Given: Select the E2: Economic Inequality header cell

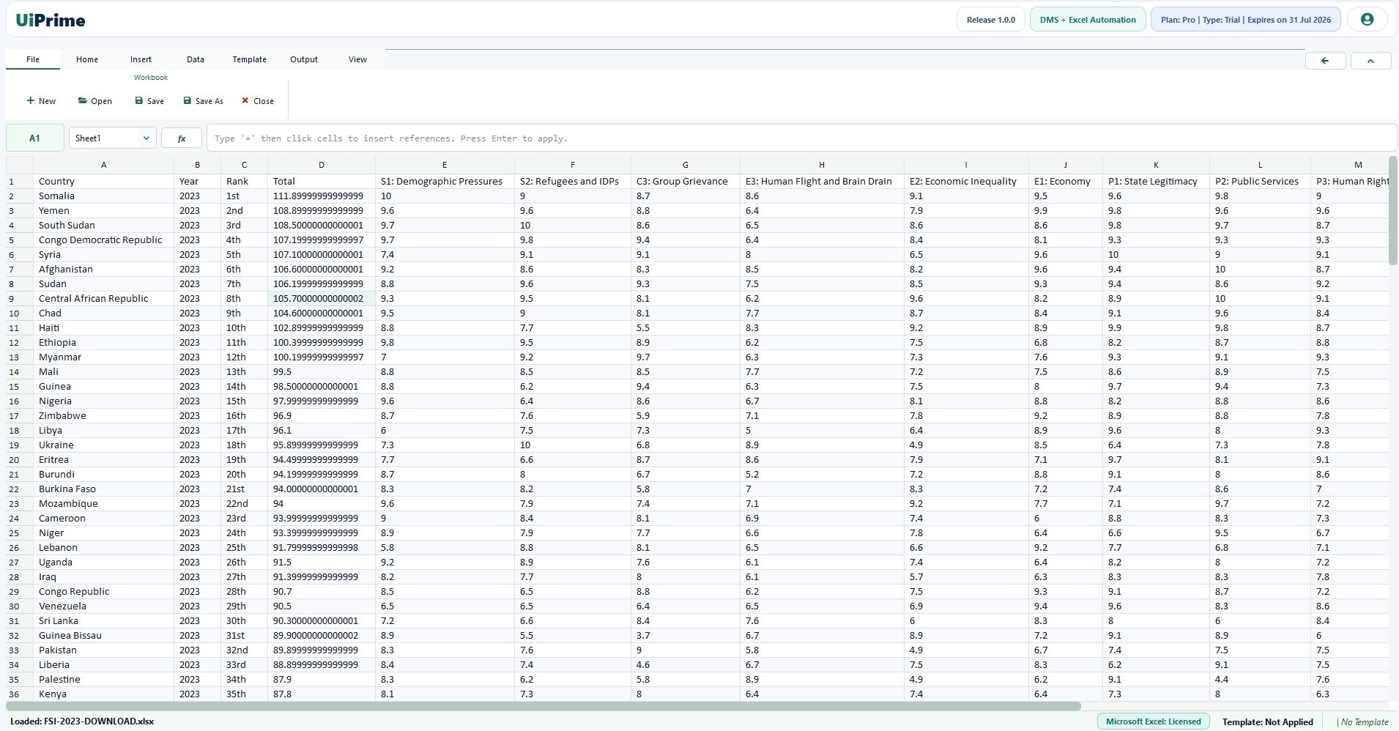Looking at the screenshot, I should click(x=966, y=182).
